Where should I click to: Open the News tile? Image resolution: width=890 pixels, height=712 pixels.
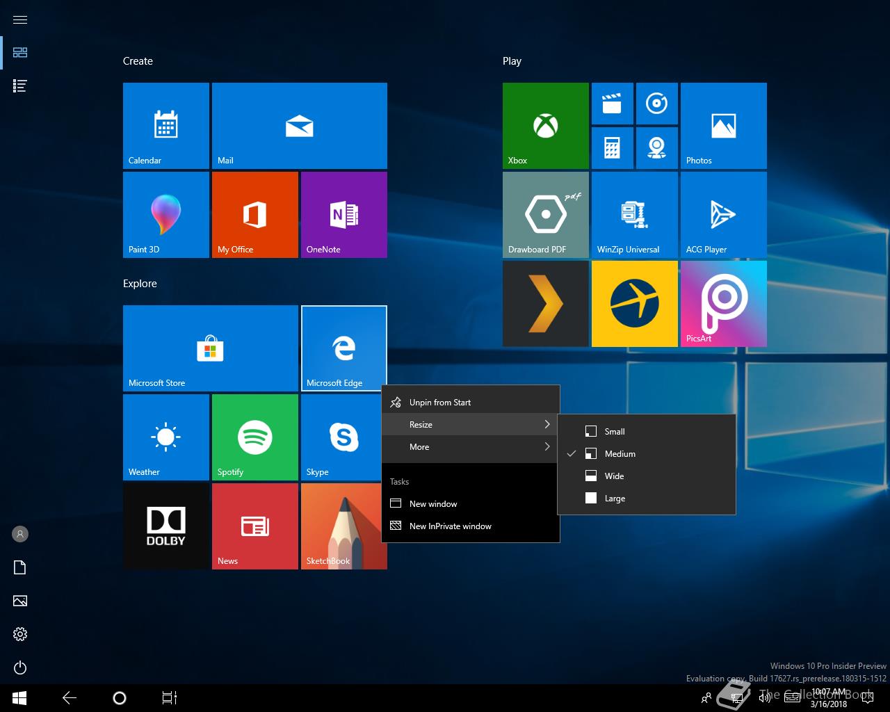click(x=255, y=526)
